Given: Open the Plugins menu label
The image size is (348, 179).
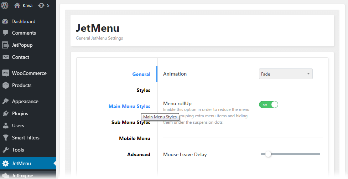Looking at the screenshot, I should (20, 113).
